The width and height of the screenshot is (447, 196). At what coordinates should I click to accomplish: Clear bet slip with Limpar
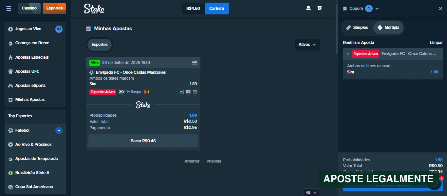coord(436,43)
